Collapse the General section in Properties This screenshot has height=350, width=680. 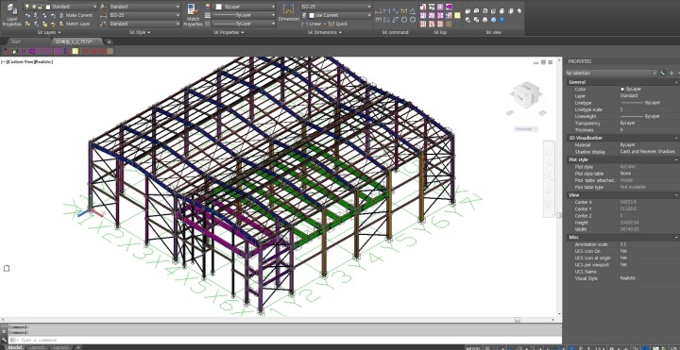[x=675, y=82]
